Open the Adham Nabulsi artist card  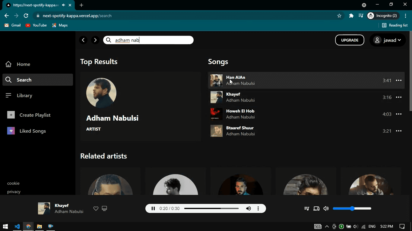click(141, 106)
